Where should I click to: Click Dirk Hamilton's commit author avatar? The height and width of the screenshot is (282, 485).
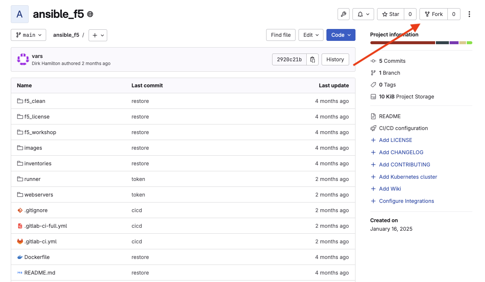click(23, 59)
